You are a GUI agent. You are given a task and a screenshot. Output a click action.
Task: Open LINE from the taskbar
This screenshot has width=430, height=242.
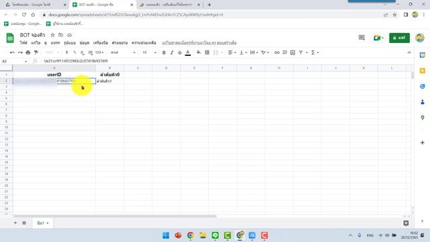215,235
